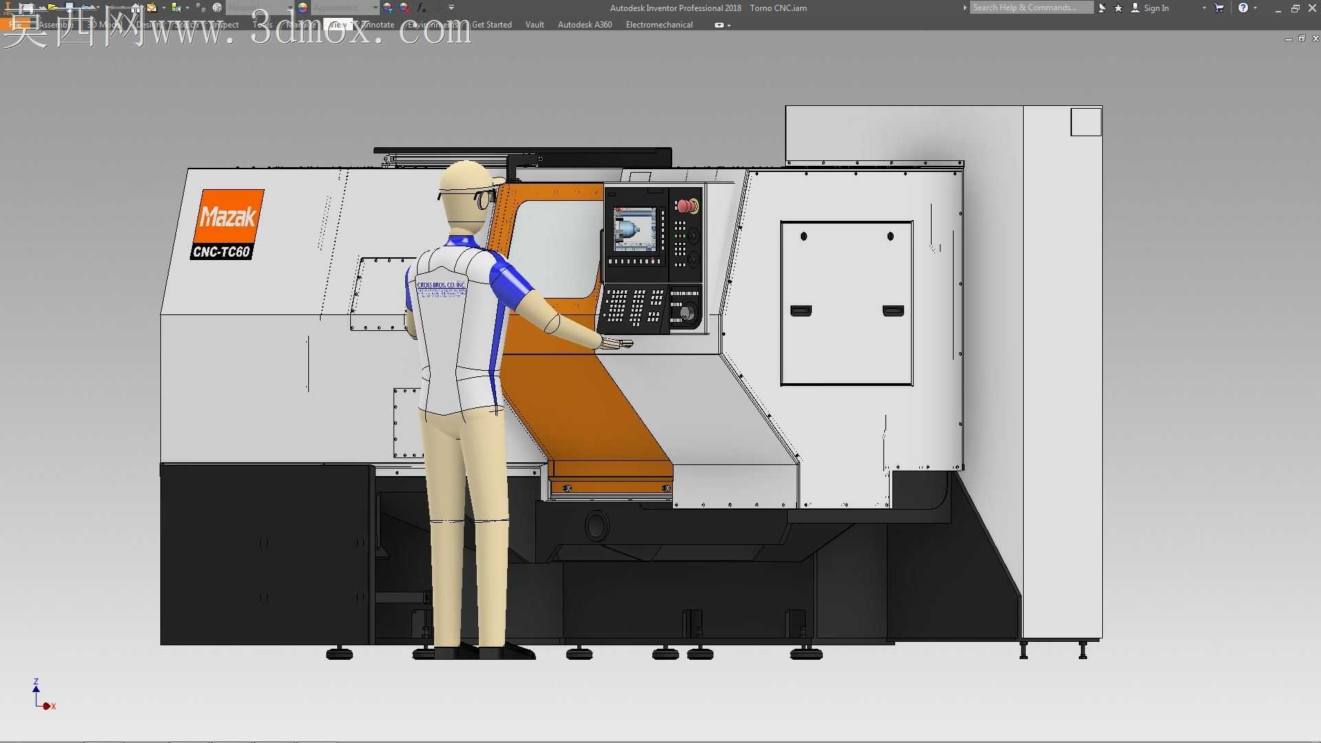
Task: Click the Appearance color wheel icon
Action: [x=303, y=8]
